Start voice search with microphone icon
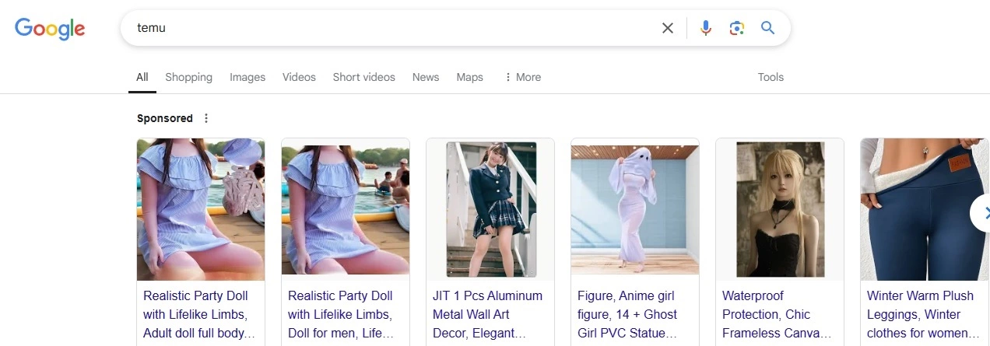This screenshot has height=346, width=990. tap(706, 28)
